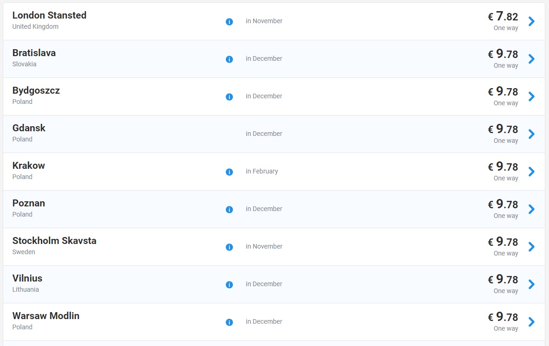
Task: Open info icon for Bydgoszcz flight
Action: click(229, 97)
